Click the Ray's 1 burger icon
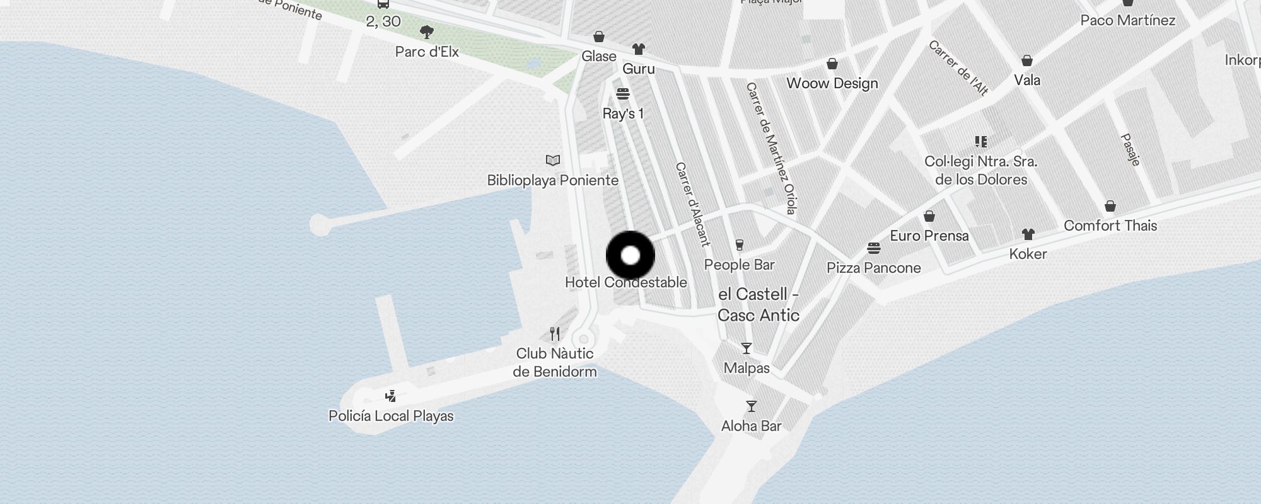Image resolution: width=1261 pixels, height=504 pixels. [x=623, y=94]
